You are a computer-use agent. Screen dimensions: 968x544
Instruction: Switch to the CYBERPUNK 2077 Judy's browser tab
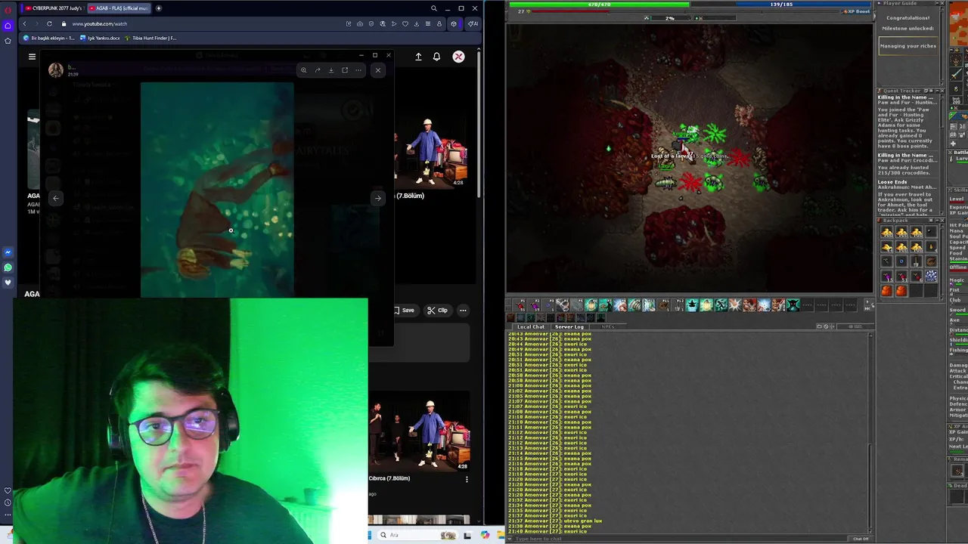54,8
